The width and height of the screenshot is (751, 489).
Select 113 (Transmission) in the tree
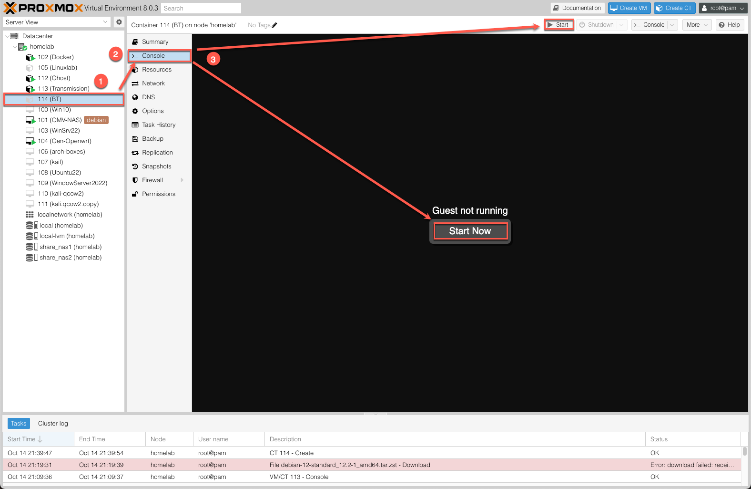point(63,89)
